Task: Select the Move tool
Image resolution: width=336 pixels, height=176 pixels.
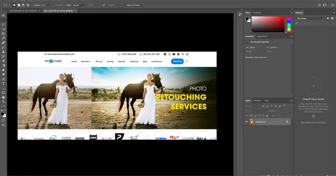Action: click(x=3, y=15)
